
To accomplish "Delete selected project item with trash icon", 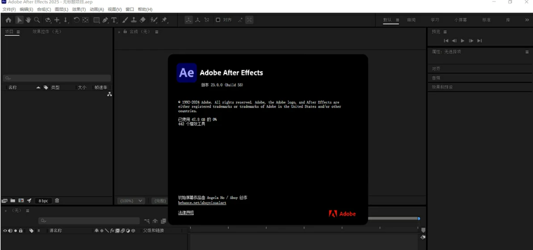I will click(x=57, y=201).
